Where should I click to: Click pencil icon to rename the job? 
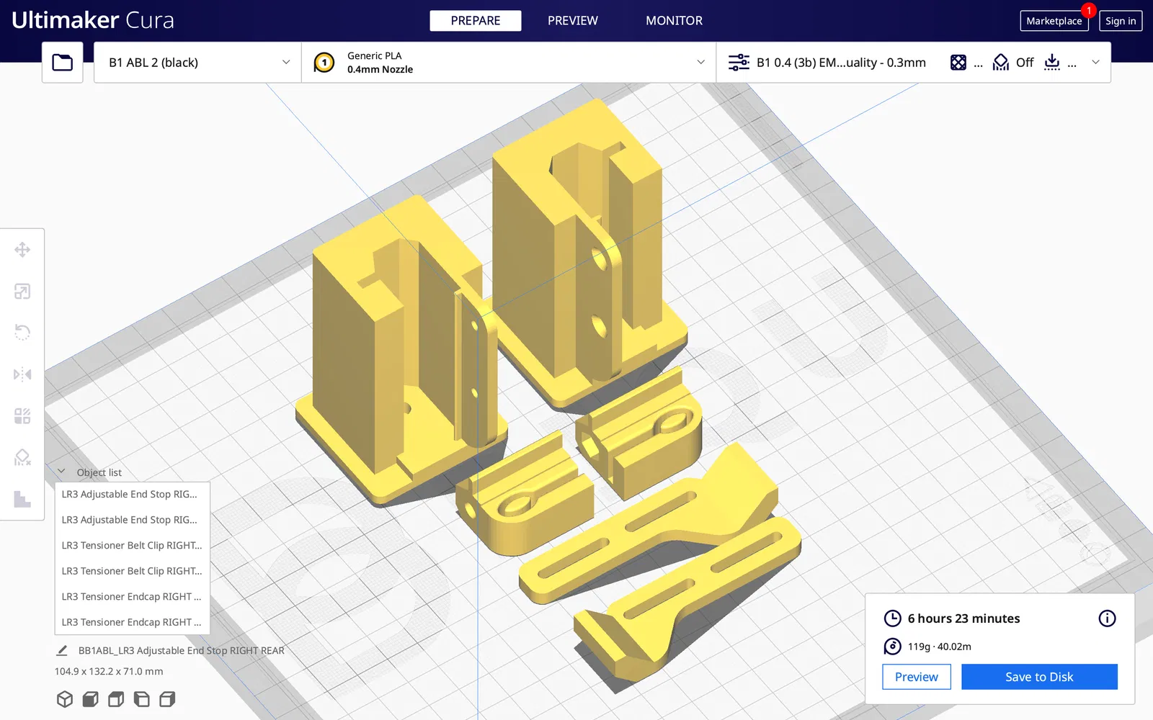(62, 650)
